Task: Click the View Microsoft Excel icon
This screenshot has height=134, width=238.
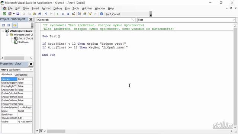Action: tap(4, 14)
